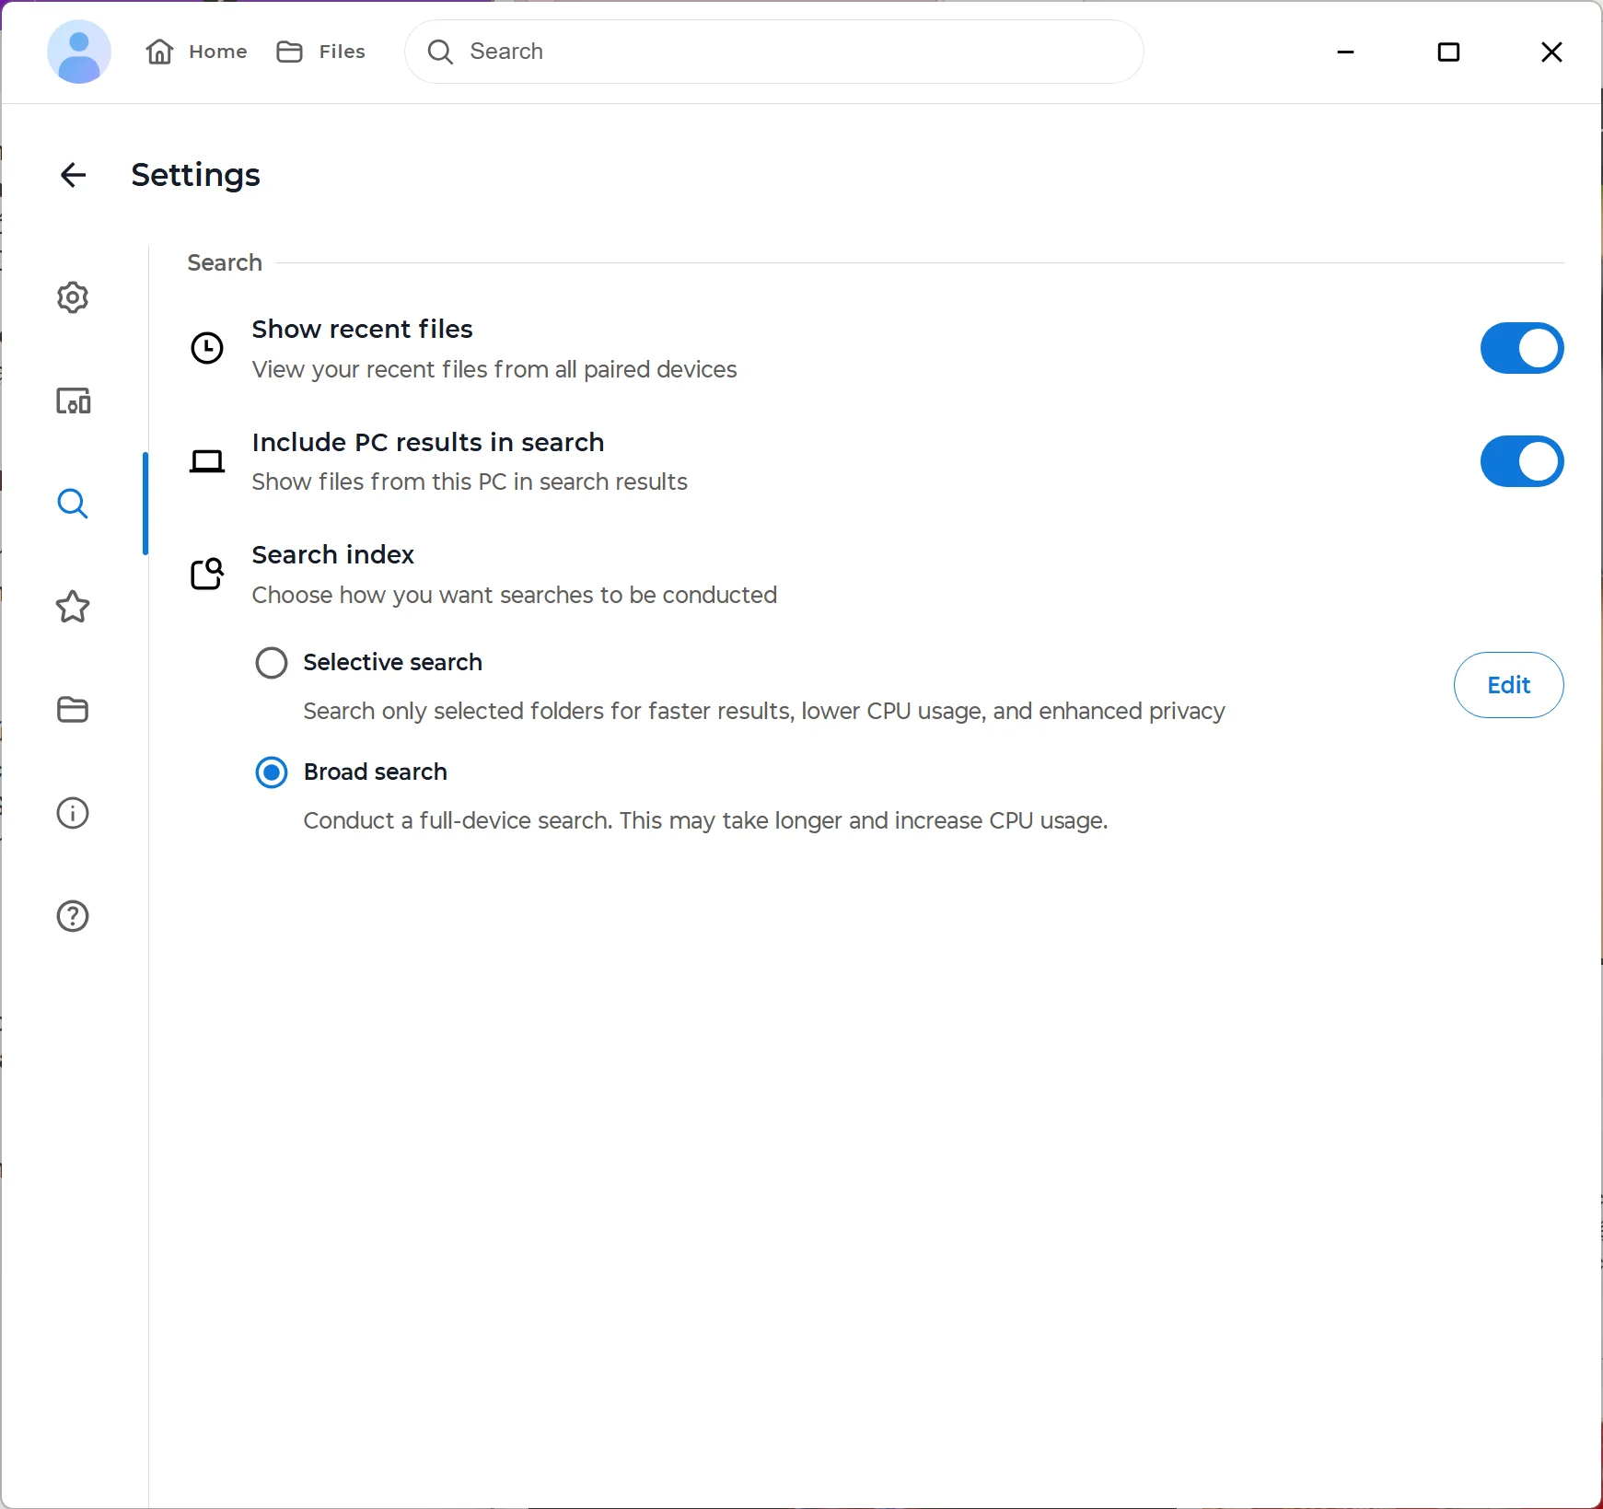The height and width of the screenshot is (1509, 1603).
Task: Select the Broad search radio button
Action: pos(272,772)
